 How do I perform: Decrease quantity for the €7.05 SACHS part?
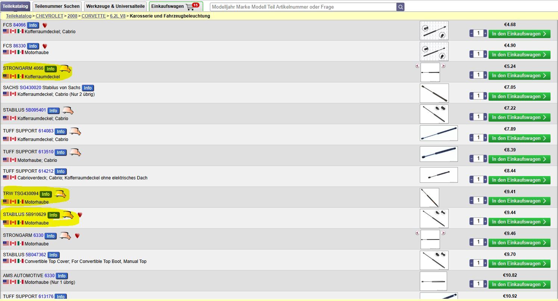coord(471,96)
